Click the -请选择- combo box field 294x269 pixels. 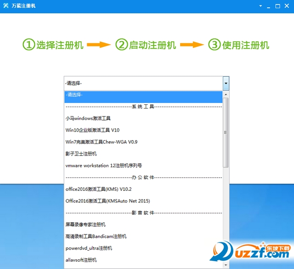pos(143,83)
